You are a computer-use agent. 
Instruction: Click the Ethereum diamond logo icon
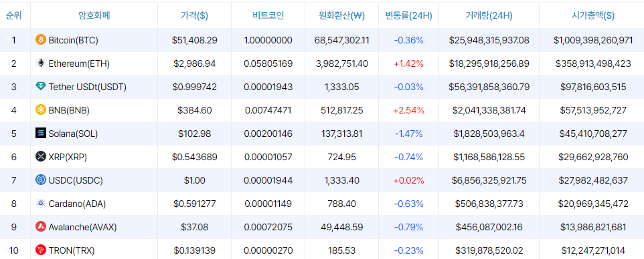(41, 63)
